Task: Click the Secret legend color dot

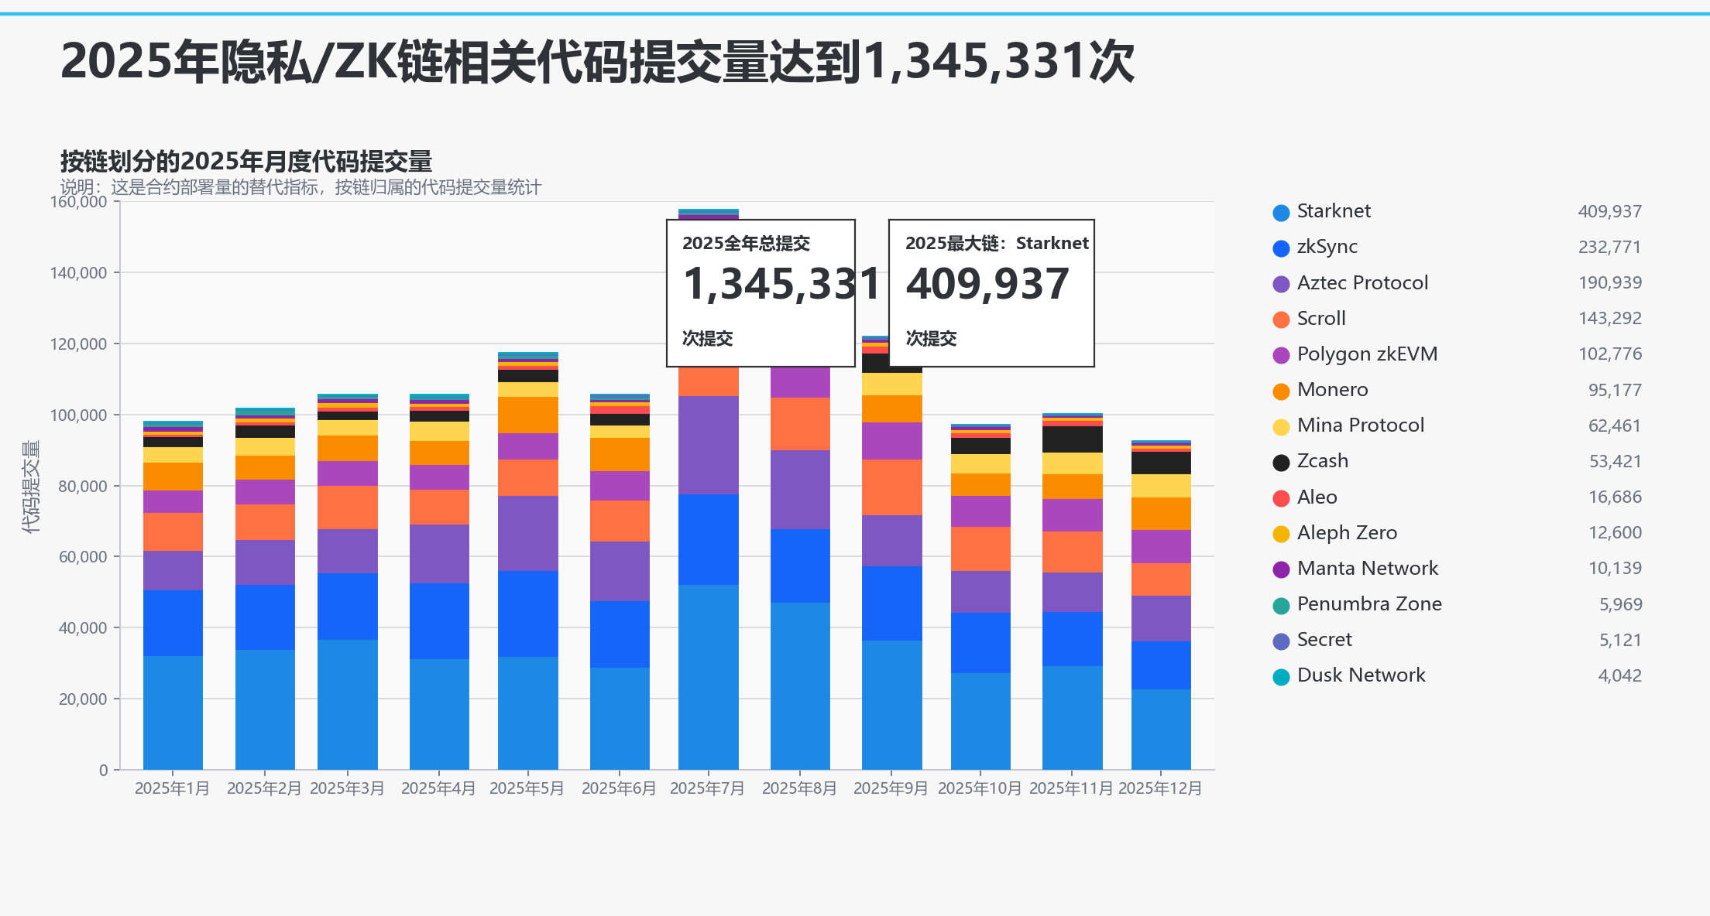Action: coord(1281,641)
